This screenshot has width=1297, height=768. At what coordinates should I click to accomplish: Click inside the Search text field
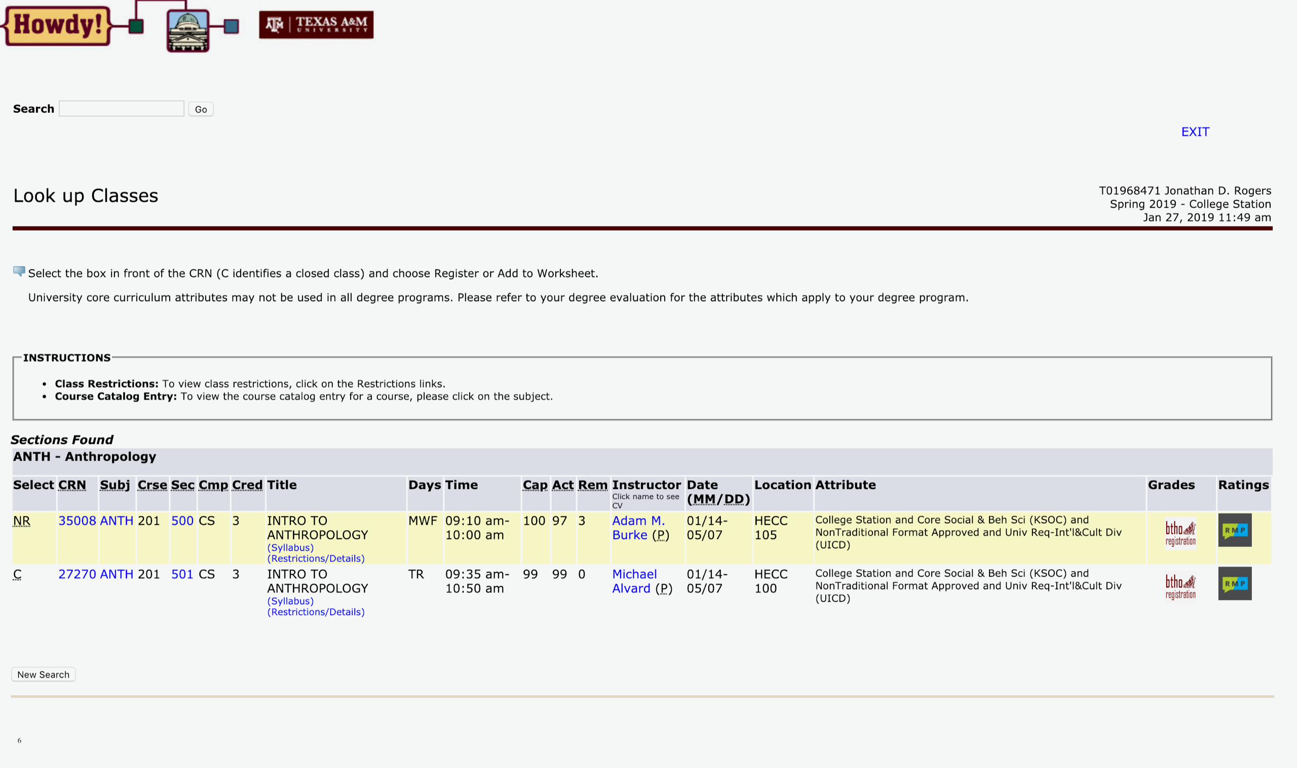(x=121, y=109)
